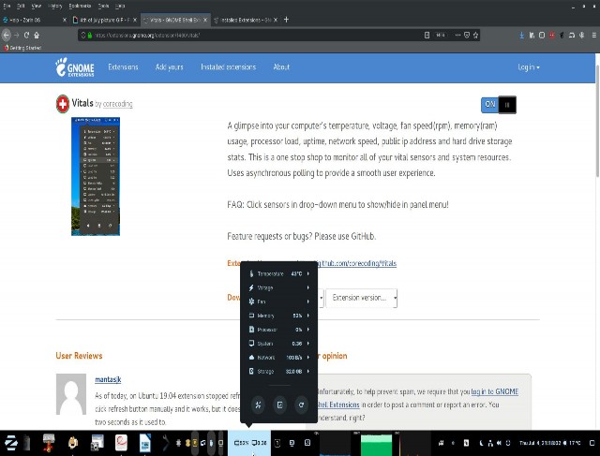Click the green system monitor graph in taskbar
The height and width of the screenshot is (456, 600).
377,444
